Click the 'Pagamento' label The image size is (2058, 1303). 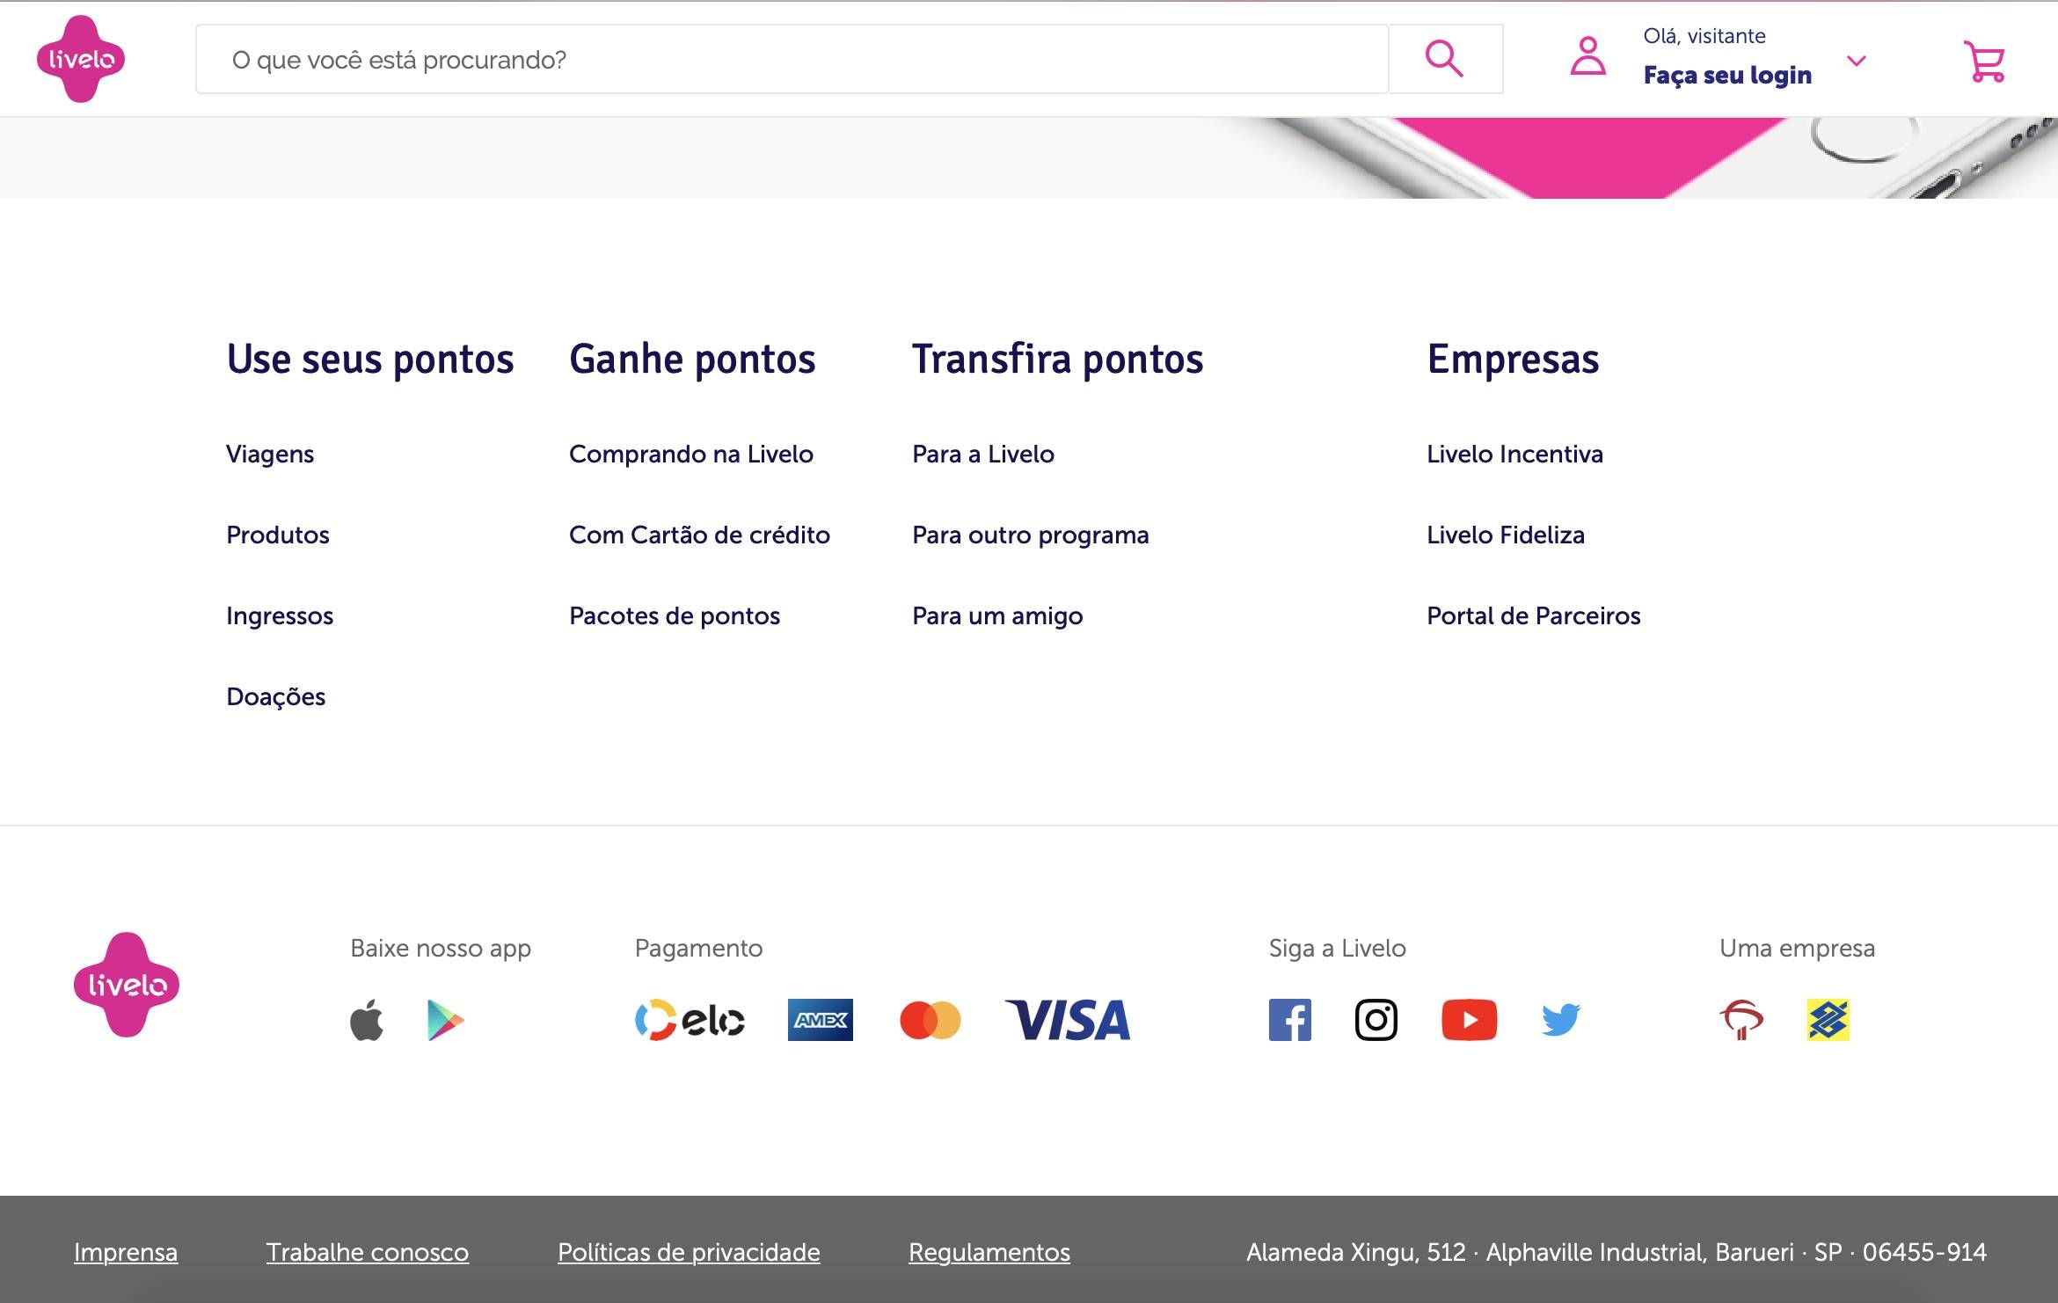(699, 949)
